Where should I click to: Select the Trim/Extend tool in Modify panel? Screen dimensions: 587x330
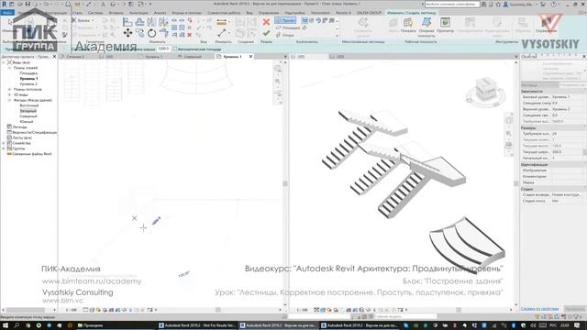click(x=163, y=33)
